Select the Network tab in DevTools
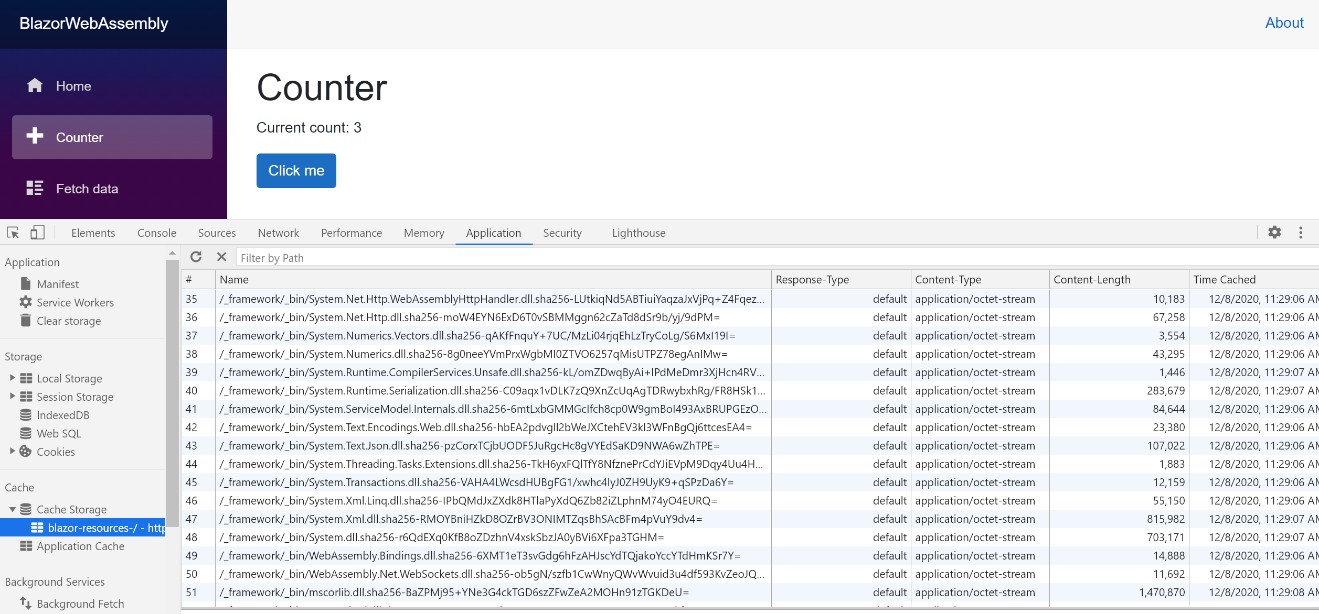Screen dimensions: 1319x614 (x=279, y=233)
